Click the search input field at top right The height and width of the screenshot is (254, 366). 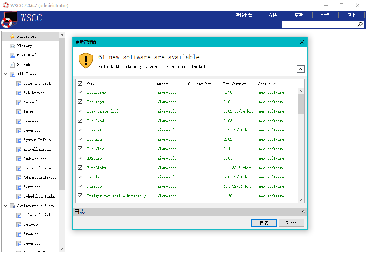tap(319, 24)
